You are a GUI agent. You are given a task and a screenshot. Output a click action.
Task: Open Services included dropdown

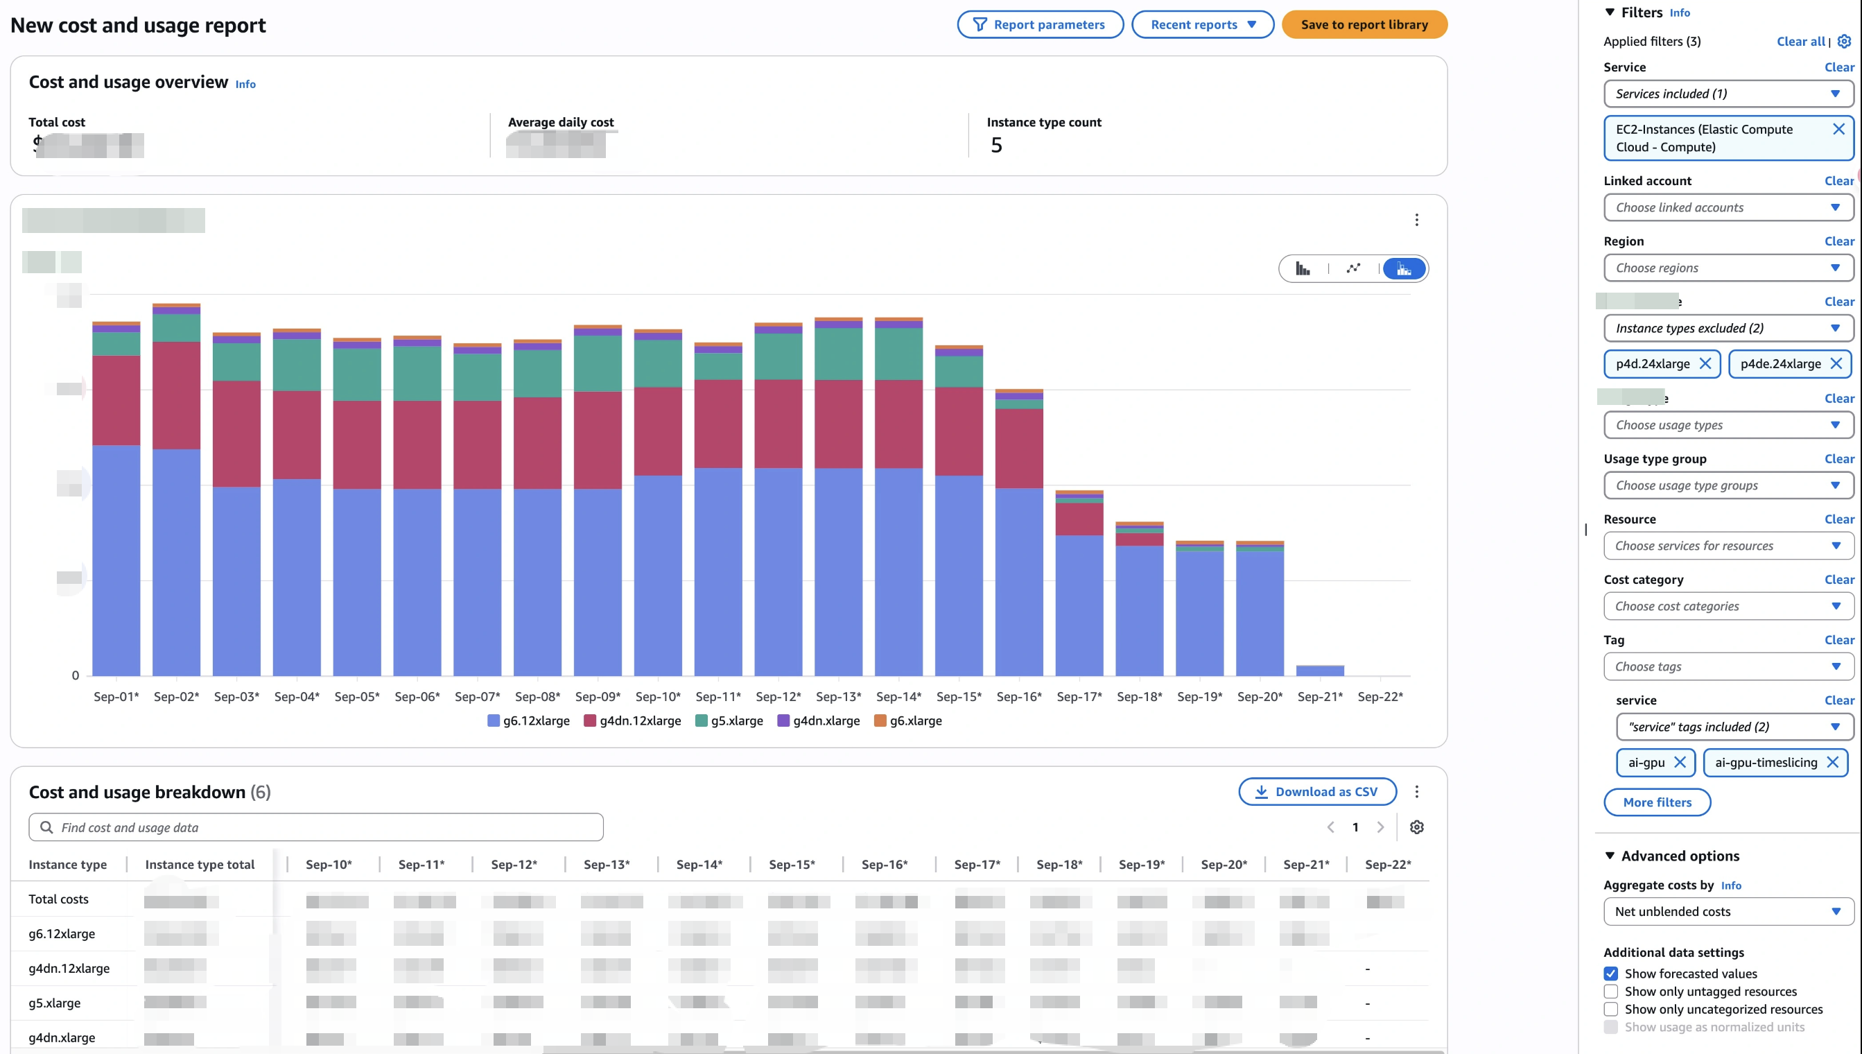point(1728,94)
